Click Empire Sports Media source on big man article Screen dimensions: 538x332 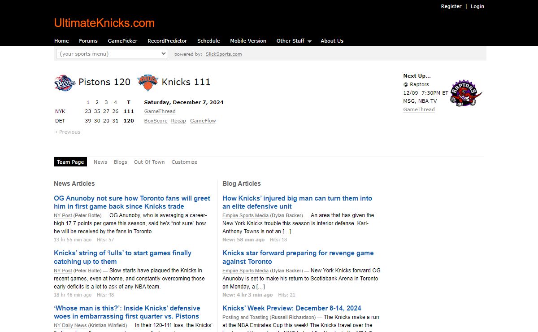click(x=245, y=215)
